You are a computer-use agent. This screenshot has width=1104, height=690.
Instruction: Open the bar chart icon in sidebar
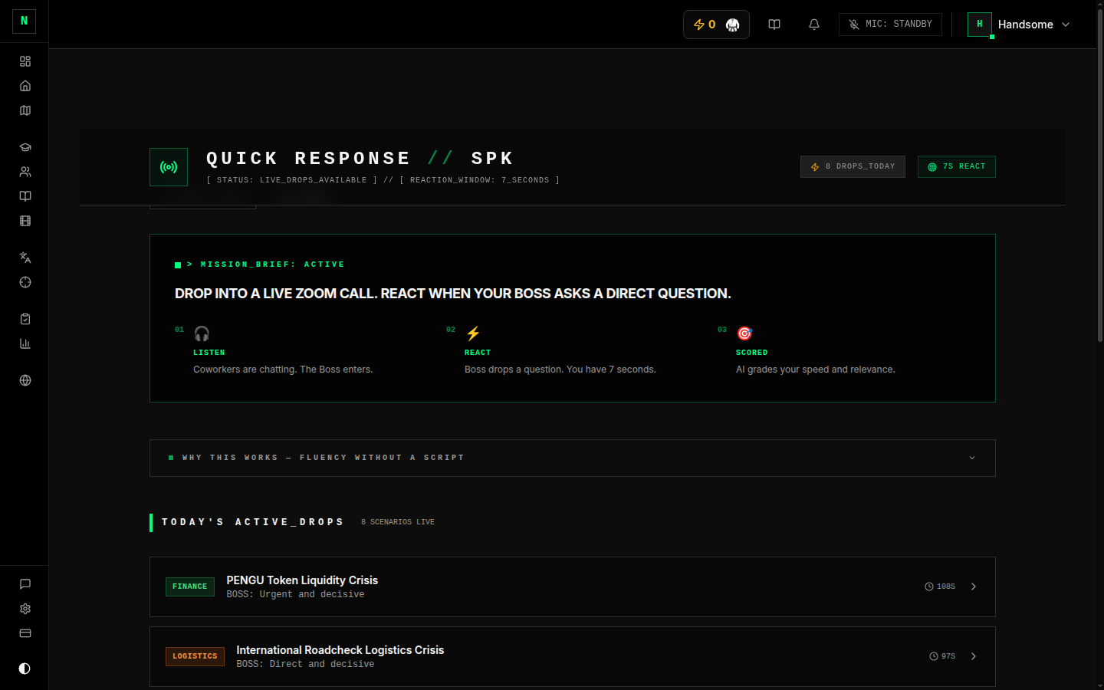(x=25, y=343)
